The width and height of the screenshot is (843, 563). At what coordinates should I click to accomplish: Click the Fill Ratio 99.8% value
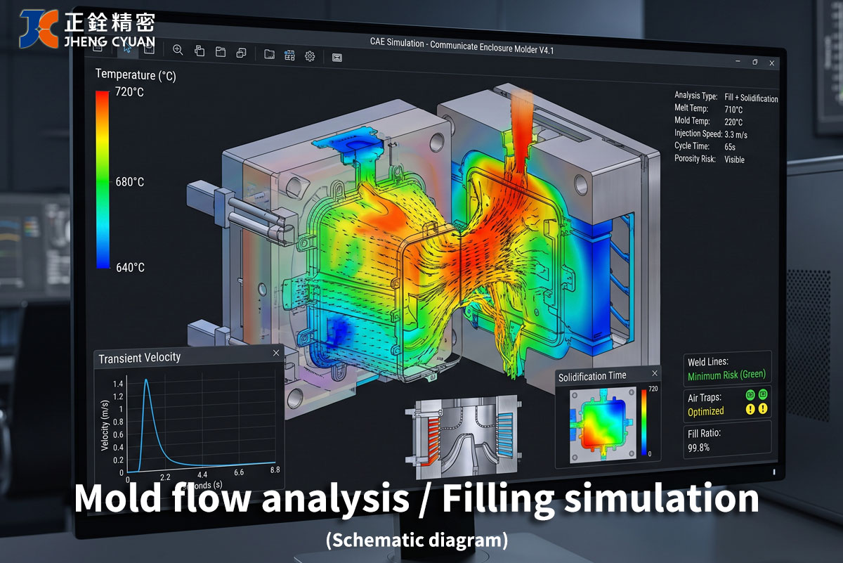(x=698, y=447)
